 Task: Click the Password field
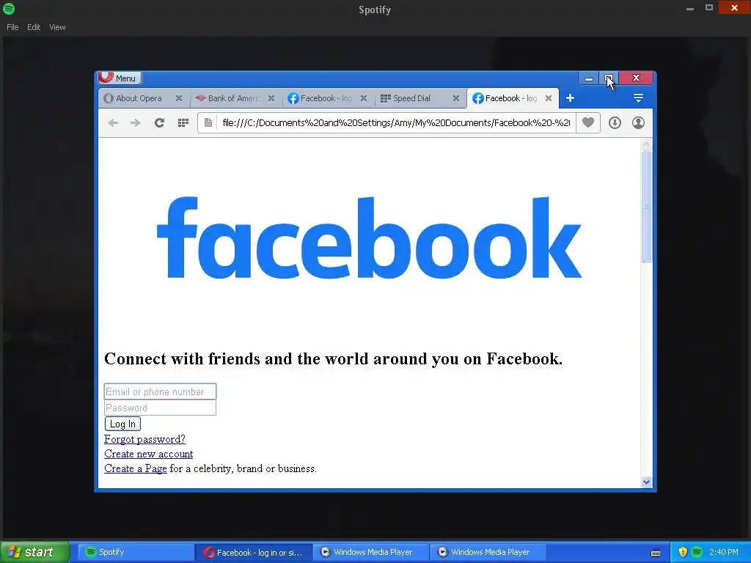click(160, 408)
